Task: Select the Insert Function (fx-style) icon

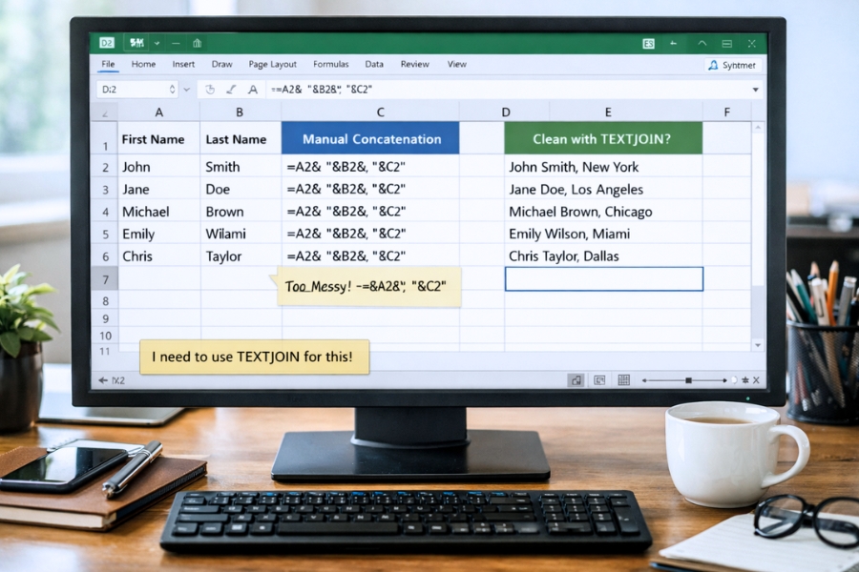Action: pos(231,89)
